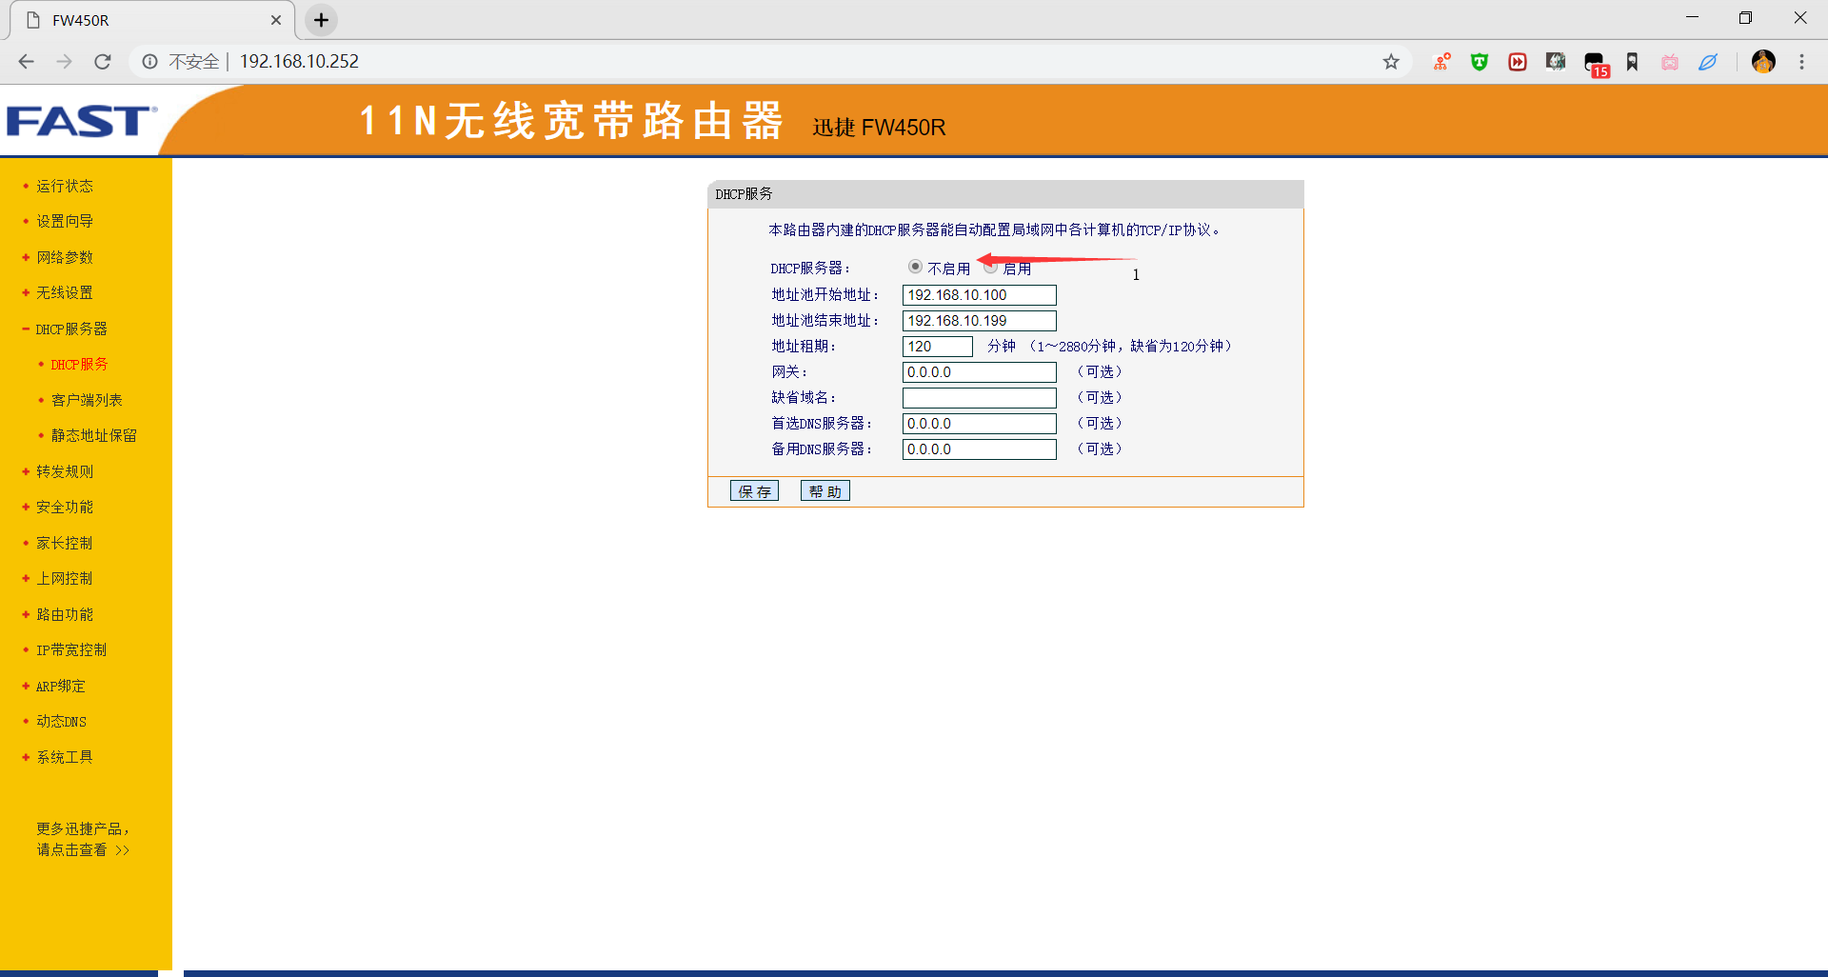Click the 更多迅捷产品 link
The width and height of the screenshot is (1828, 977).
82,838
